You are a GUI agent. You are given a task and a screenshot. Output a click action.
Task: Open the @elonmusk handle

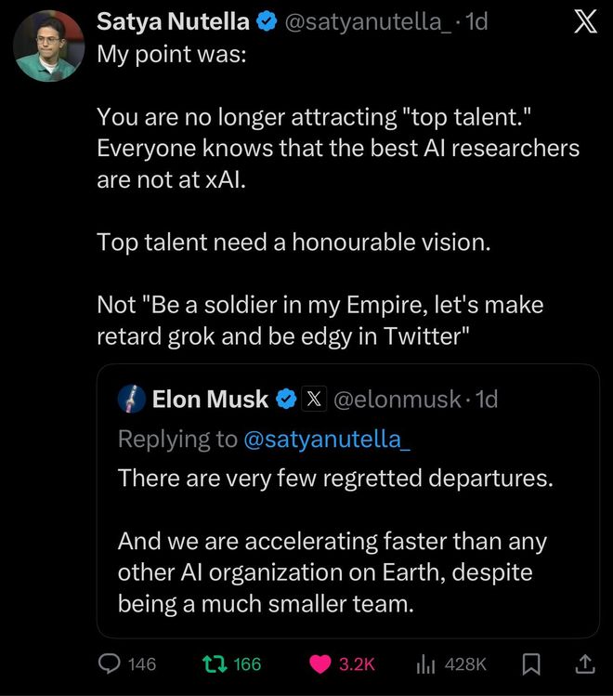point(397,400)
